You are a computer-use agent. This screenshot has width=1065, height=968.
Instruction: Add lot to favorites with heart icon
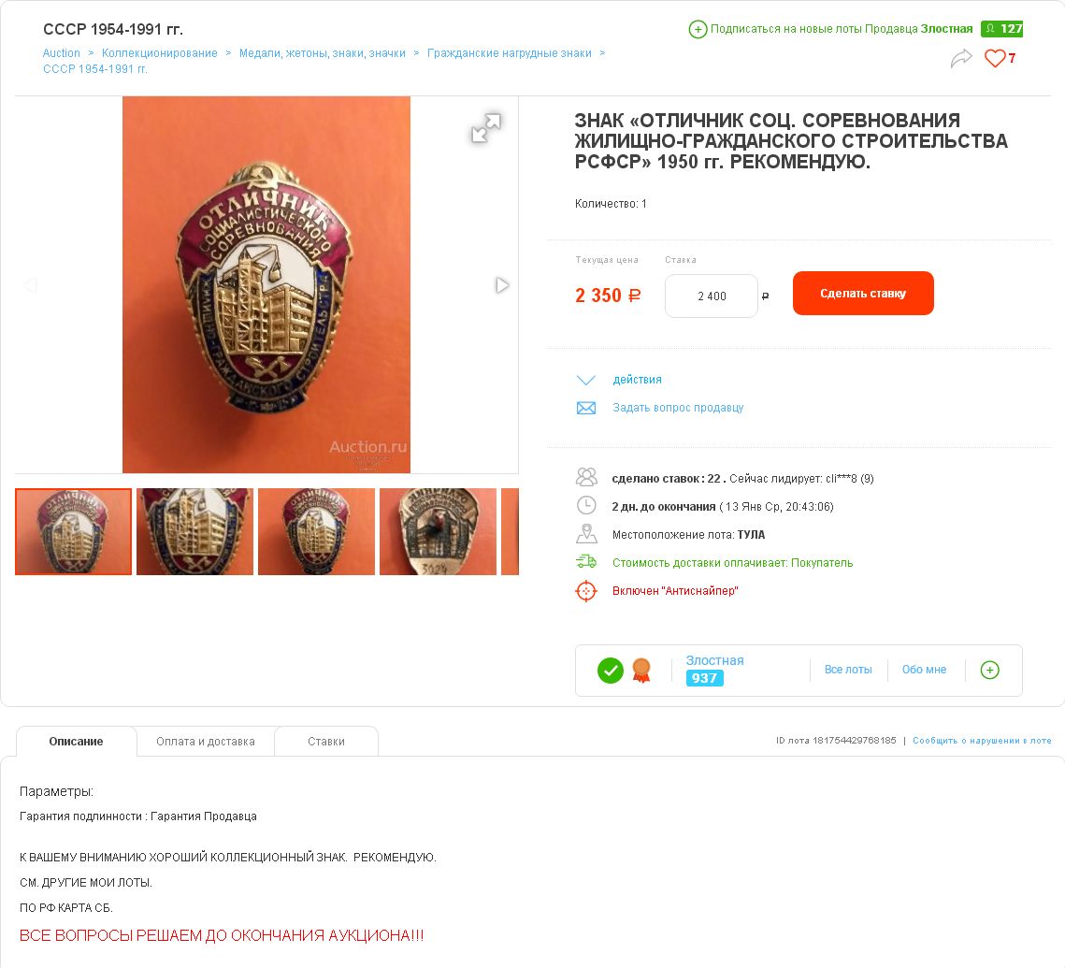[x=995, y=58]
